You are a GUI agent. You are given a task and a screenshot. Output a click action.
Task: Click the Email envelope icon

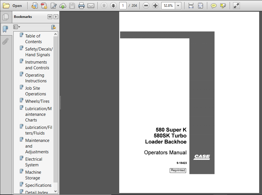point(91,6)
